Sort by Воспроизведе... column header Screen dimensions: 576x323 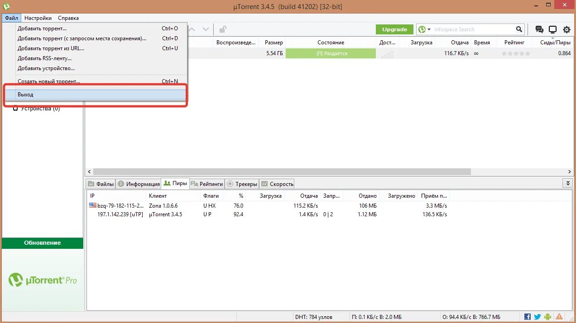point(235,43)
